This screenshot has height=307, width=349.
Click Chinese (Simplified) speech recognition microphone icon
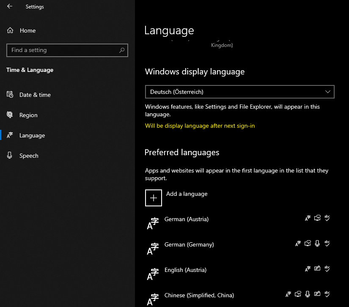(308, 294)
